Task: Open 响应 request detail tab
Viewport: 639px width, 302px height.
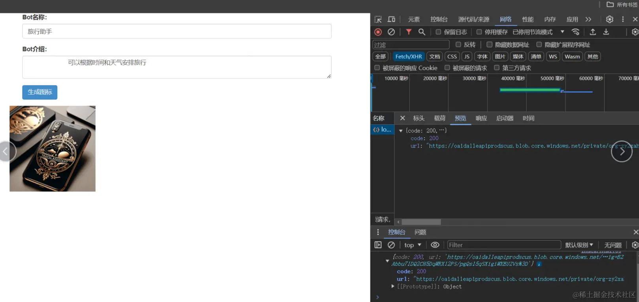Action: pyautogui.click(x=481, y=118)
